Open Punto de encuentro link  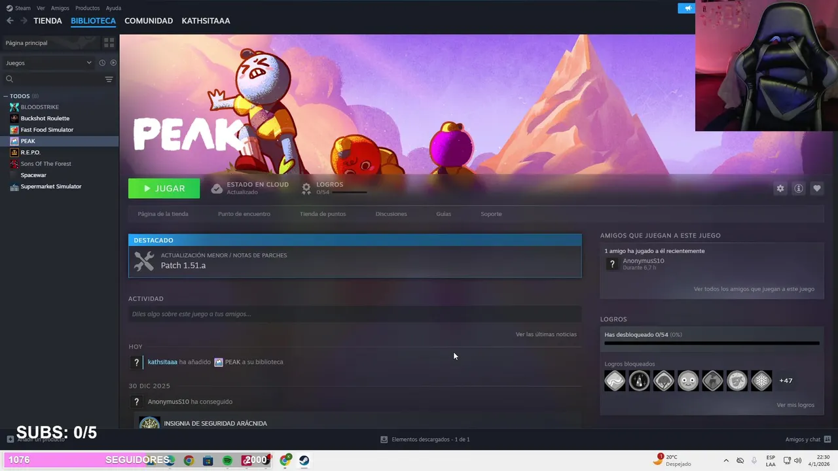tap(244, 214)
